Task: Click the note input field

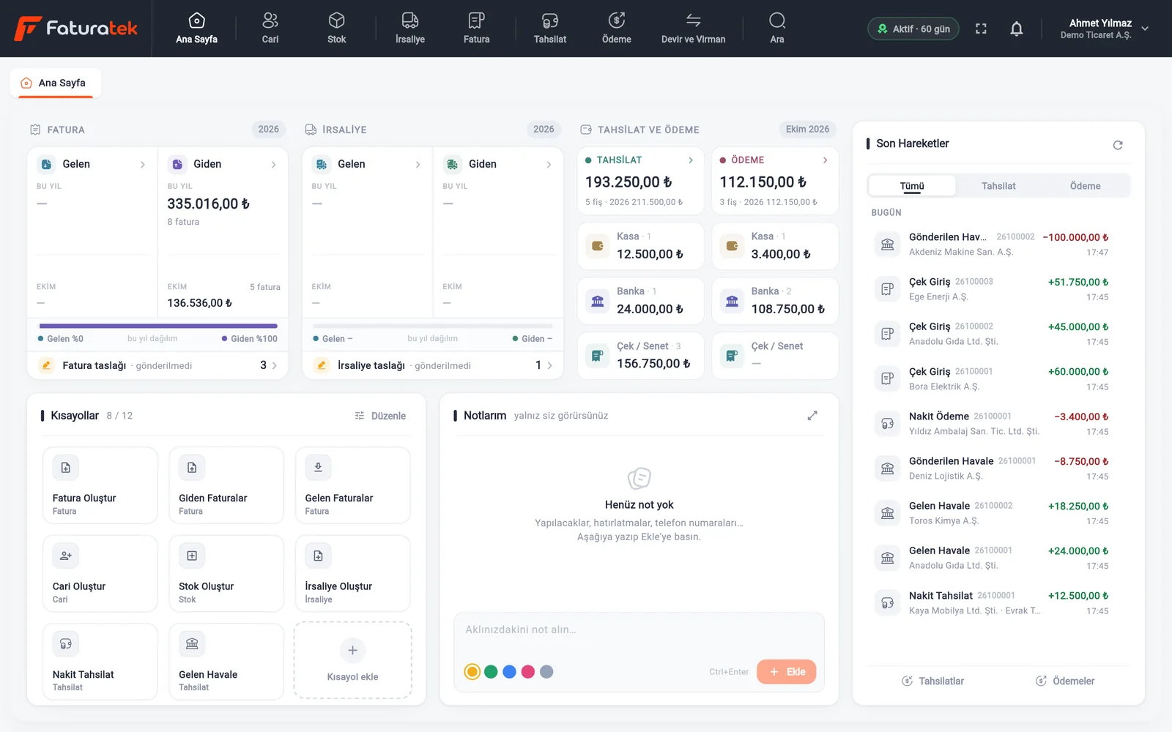Action: tap(639, 630)
